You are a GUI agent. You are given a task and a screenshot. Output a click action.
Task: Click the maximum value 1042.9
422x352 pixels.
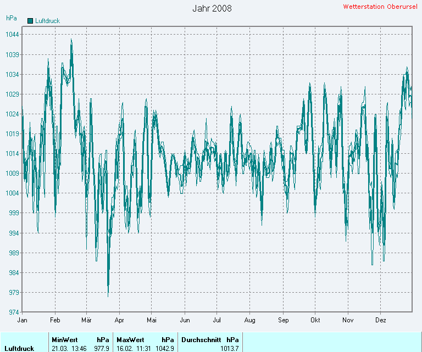[x=165, y=349]
